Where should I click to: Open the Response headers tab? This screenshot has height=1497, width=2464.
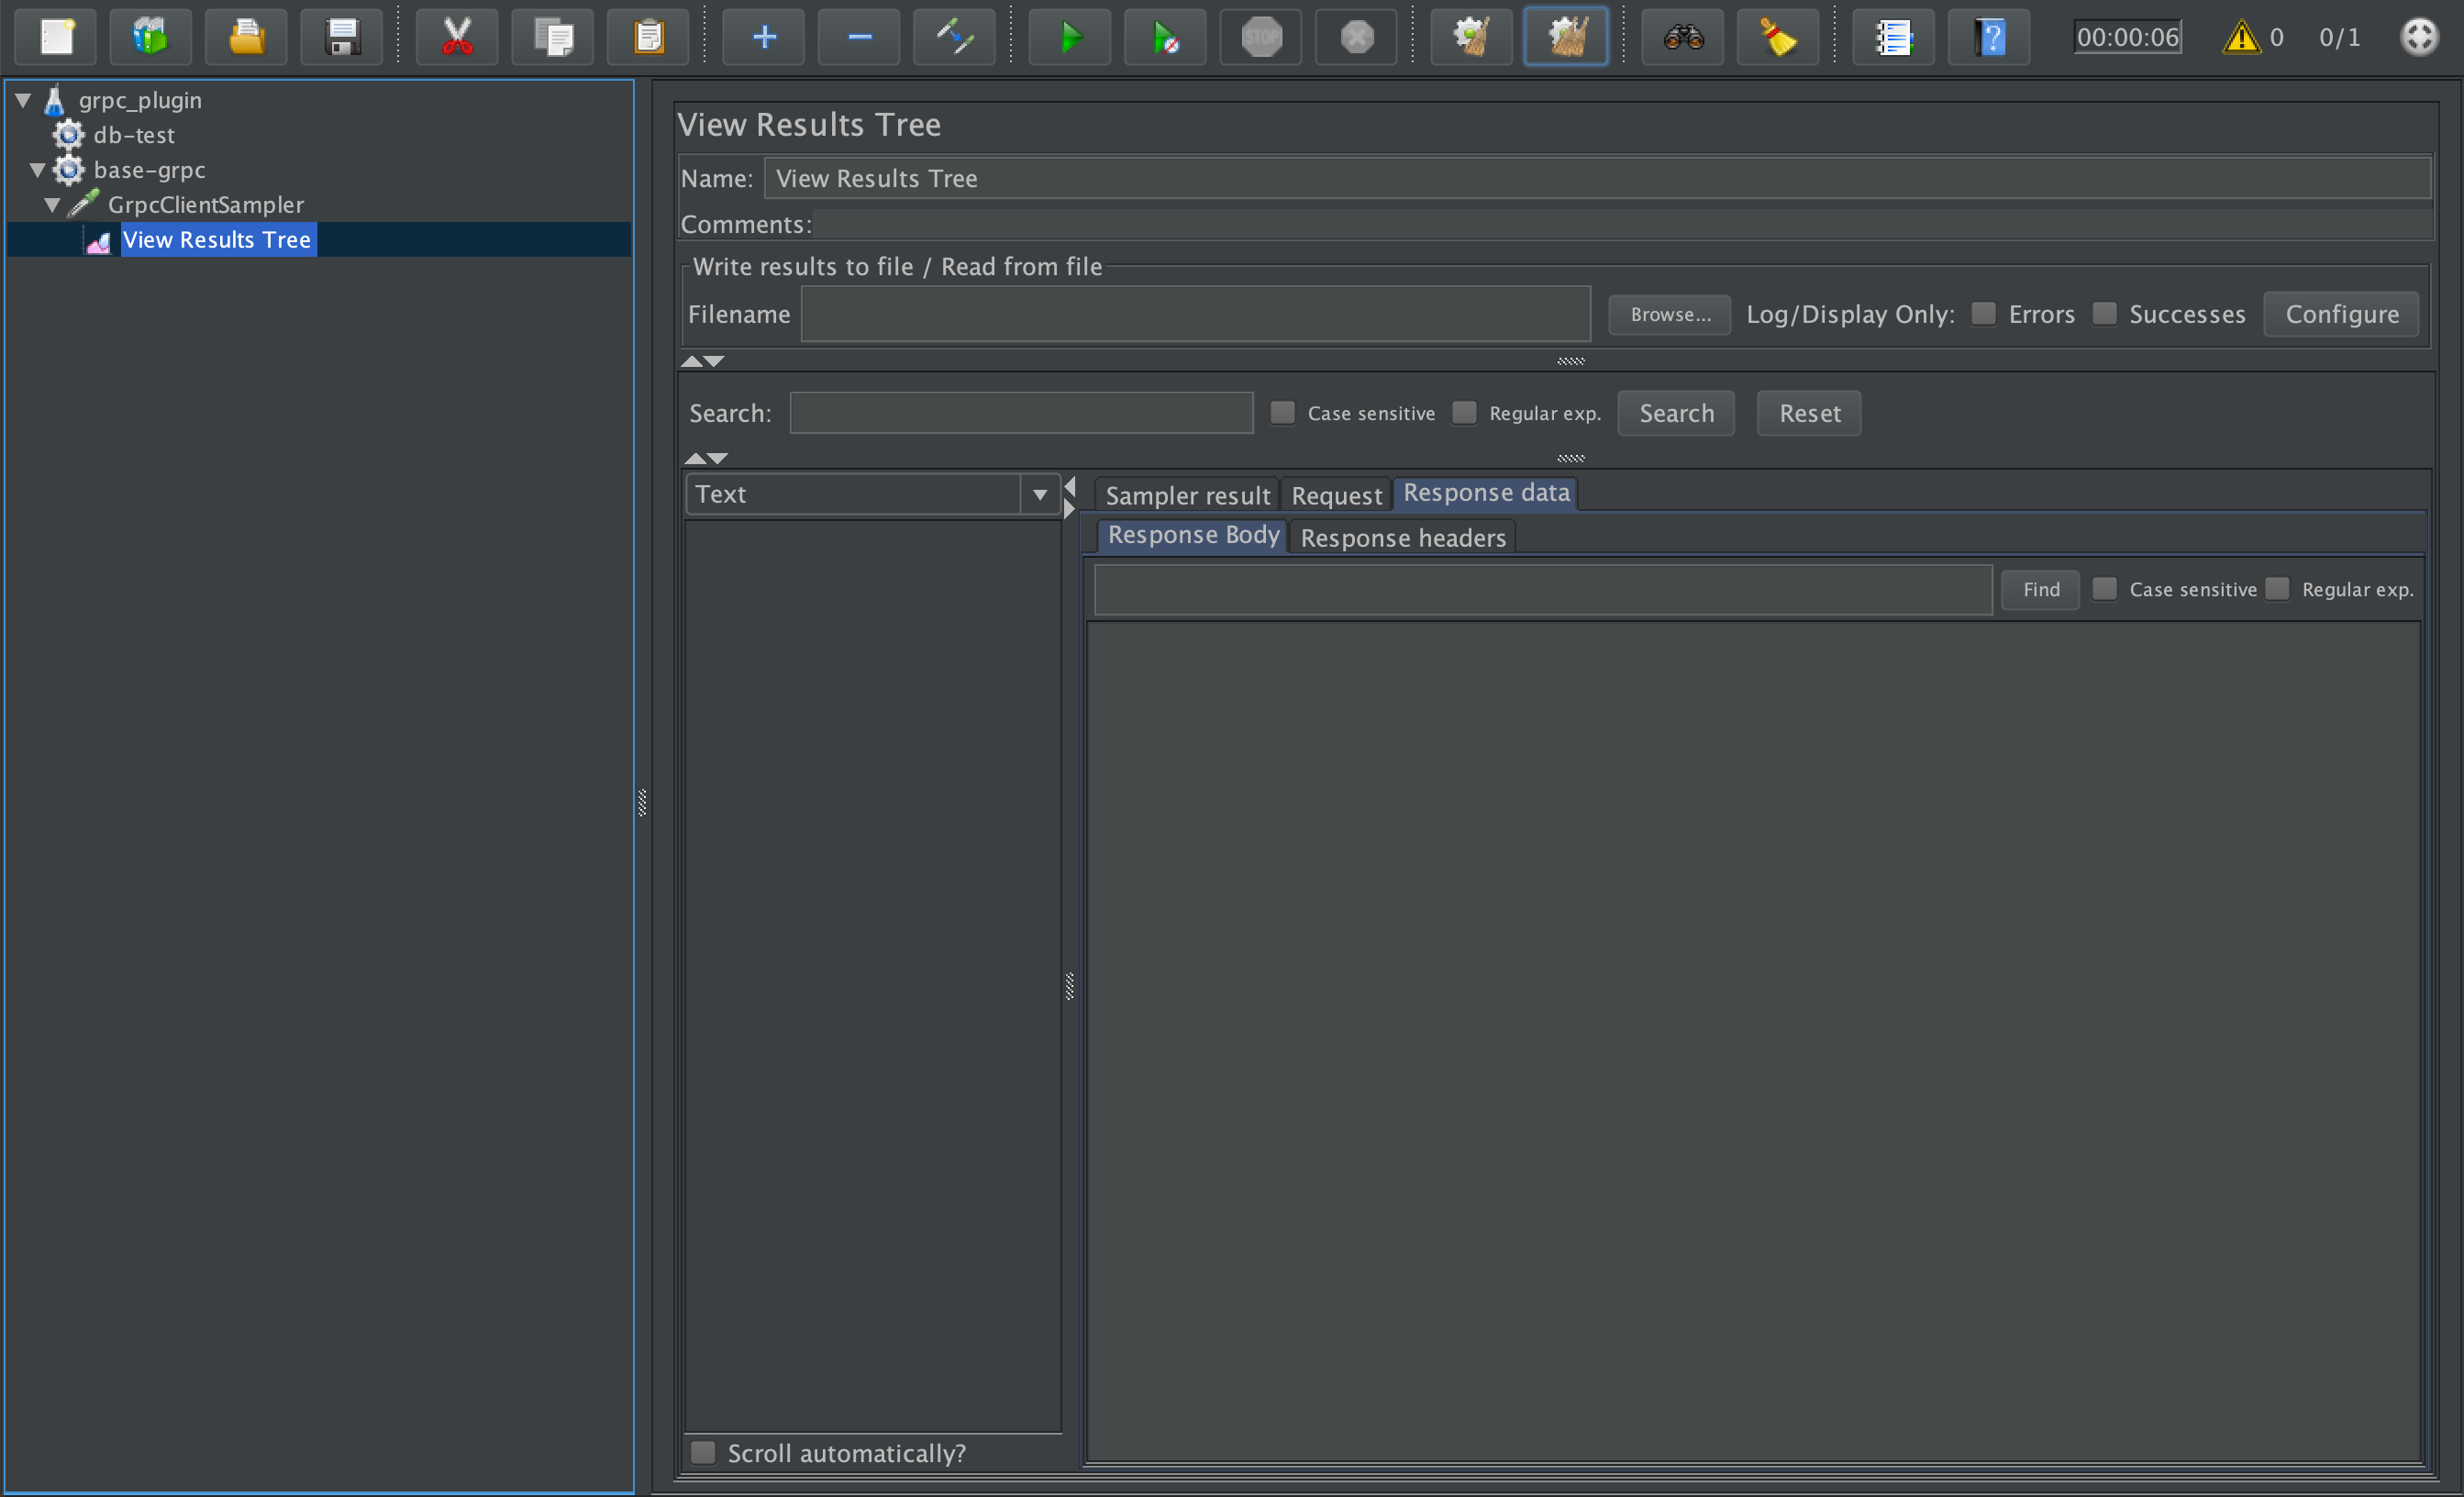click(1402, 538)
